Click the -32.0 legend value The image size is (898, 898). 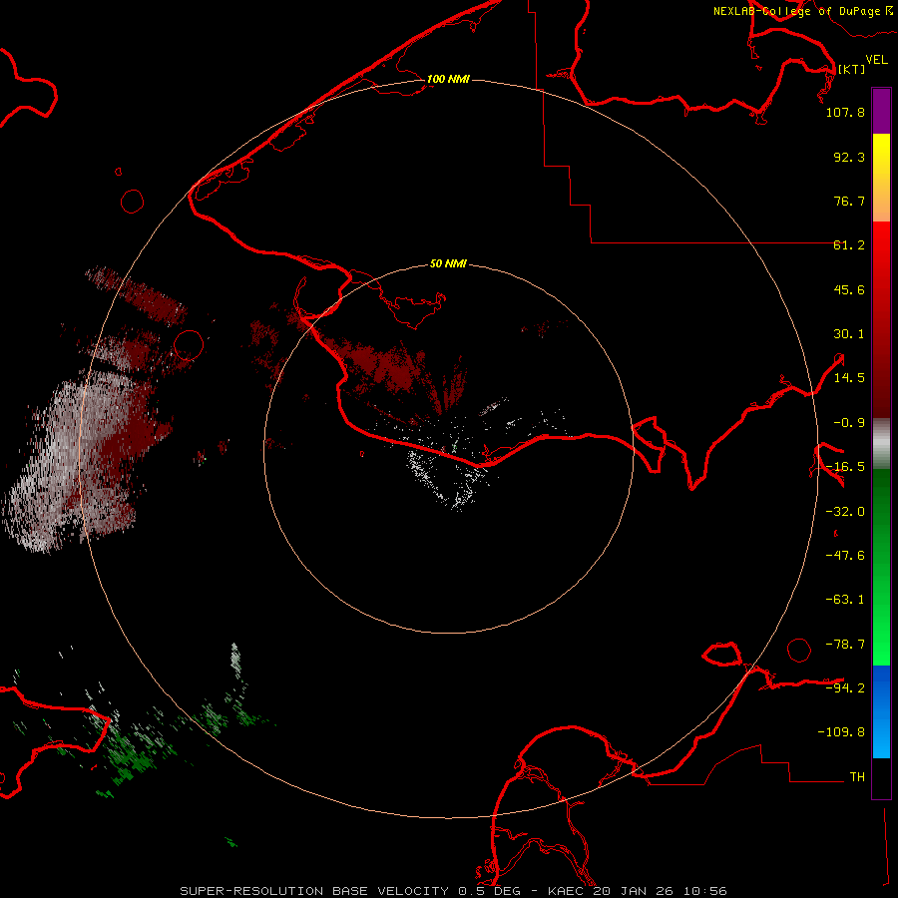tap(845, 512)
